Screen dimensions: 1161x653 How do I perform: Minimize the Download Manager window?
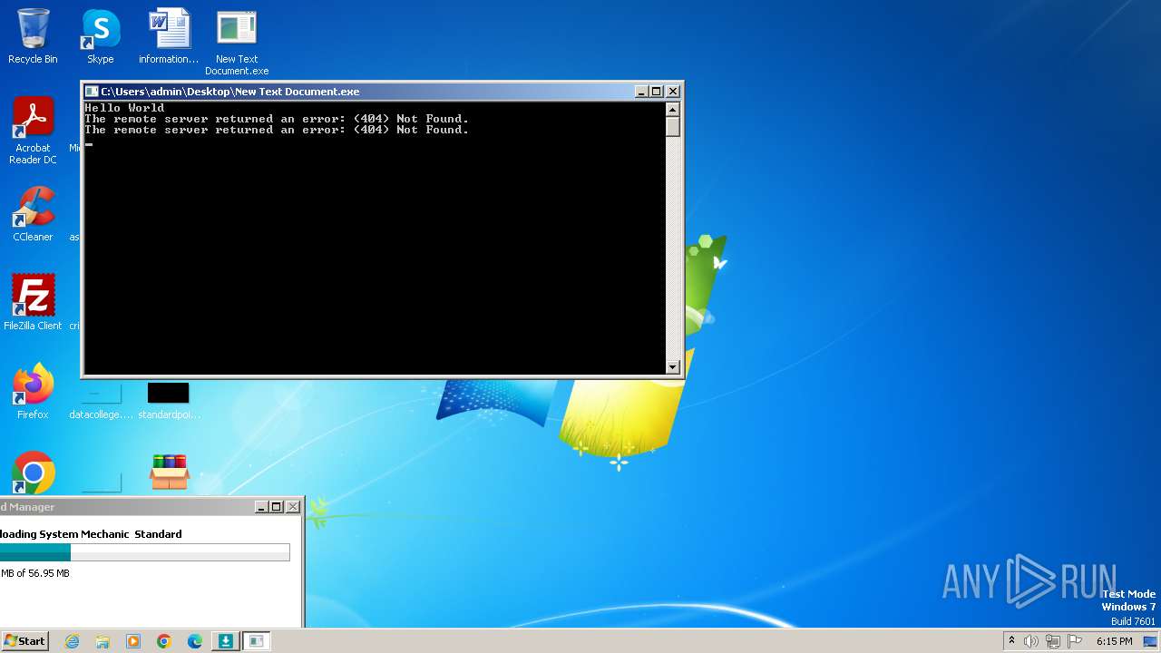(x=261, y=507)
